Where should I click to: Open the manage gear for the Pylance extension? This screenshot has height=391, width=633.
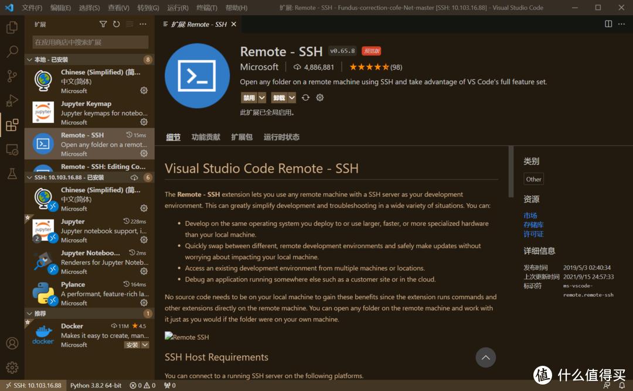[x=144, y=303]
